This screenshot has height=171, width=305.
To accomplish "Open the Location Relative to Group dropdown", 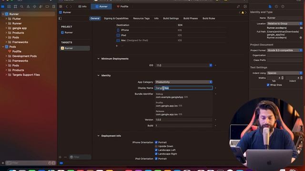I will point(285,23).
